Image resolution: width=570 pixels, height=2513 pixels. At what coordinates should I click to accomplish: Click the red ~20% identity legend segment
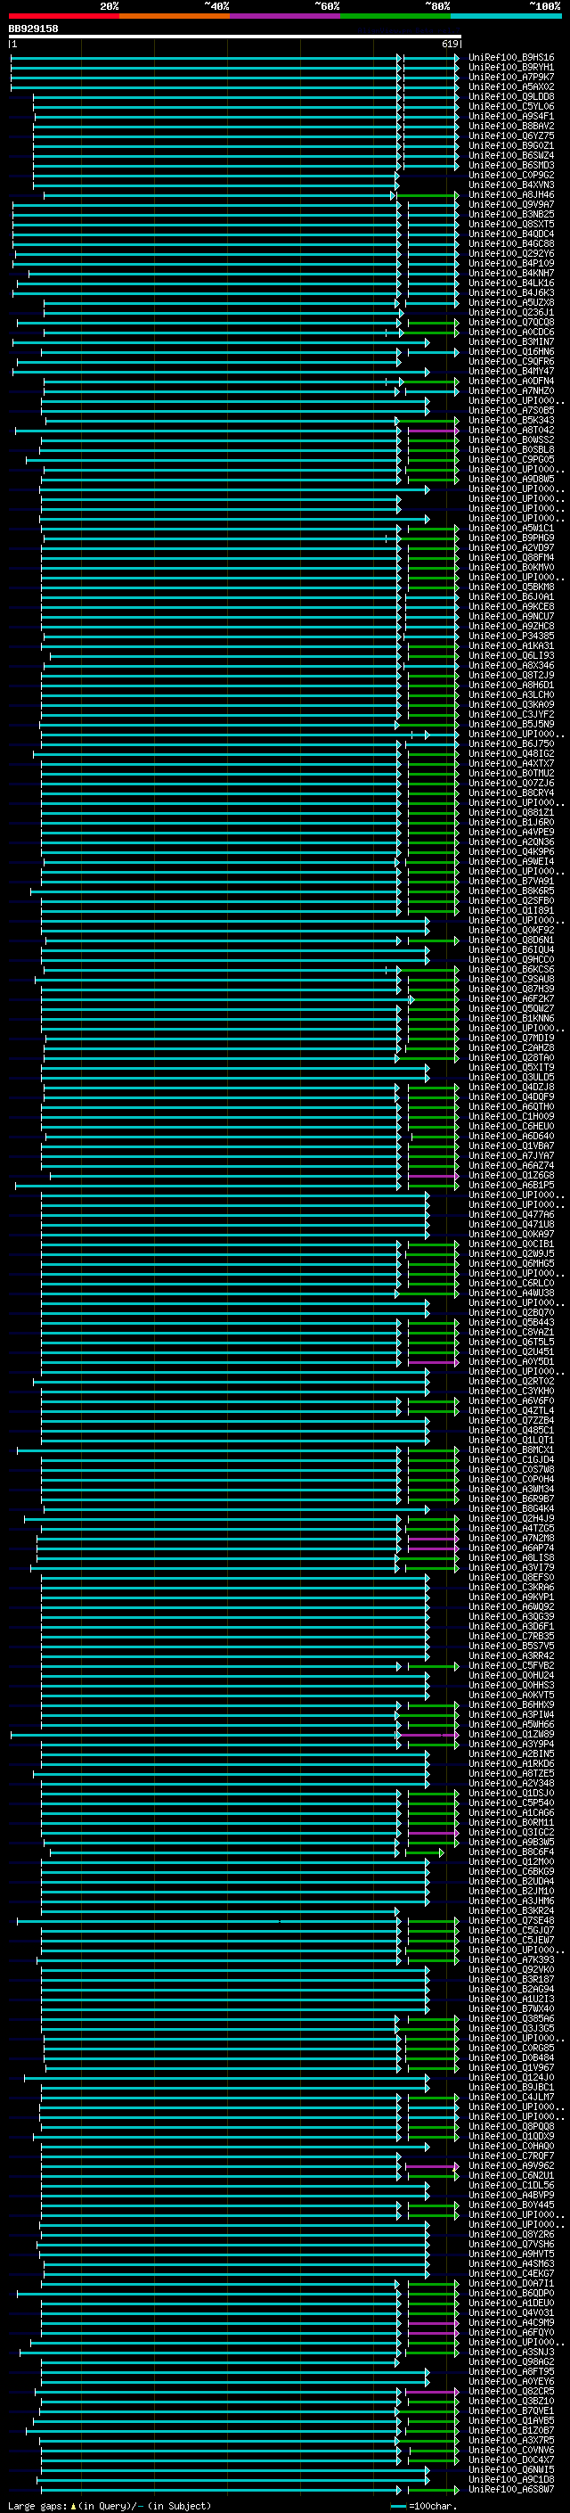63,16
